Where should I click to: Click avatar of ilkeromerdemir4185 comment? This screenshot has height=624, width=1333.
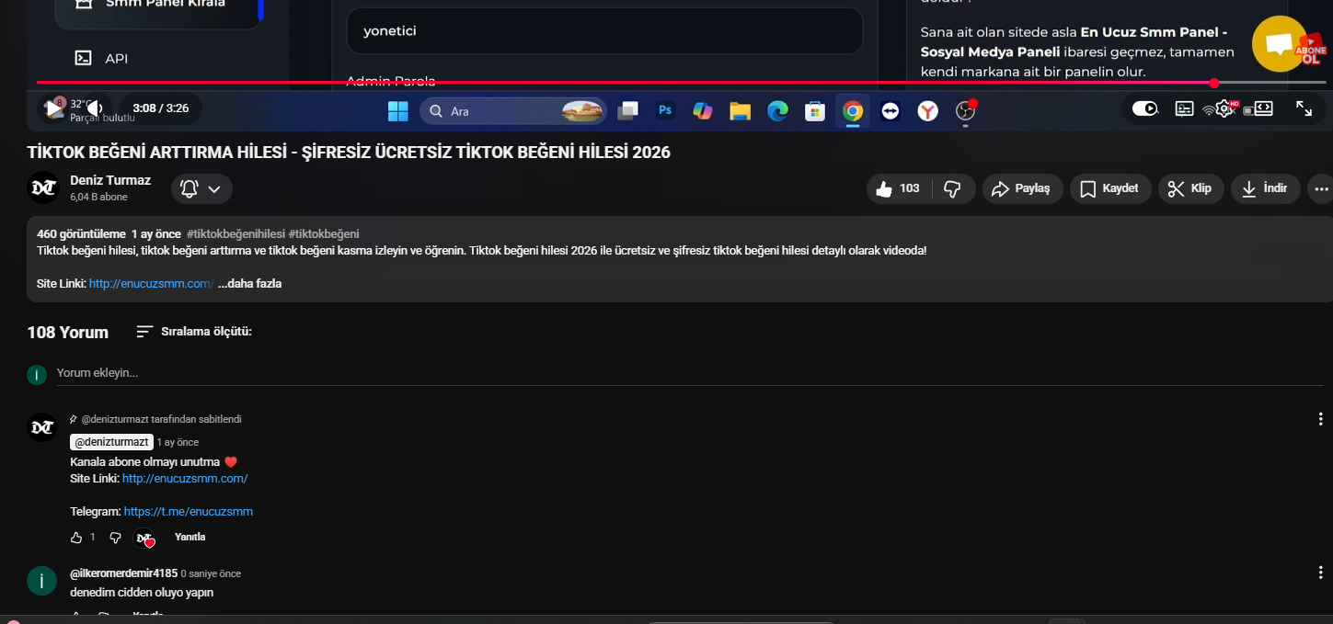42,581
